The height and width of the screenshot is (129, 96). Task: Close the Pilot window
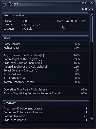click(91, 3)
